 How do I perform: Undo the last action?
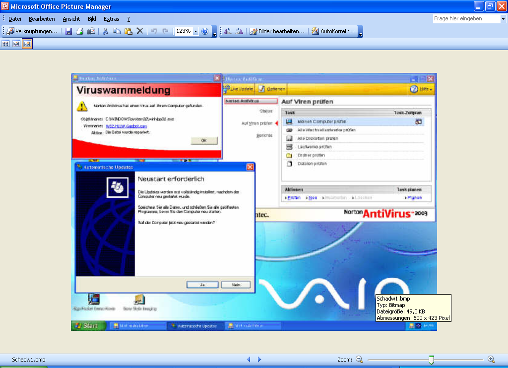(154, 31)
